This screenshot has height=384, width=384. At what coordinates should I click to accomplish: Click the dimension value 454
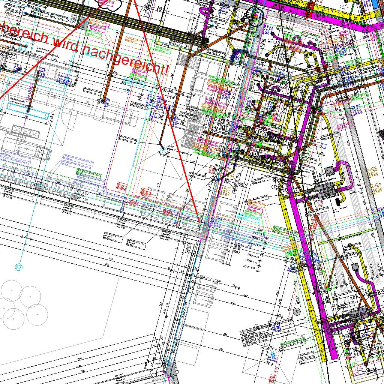[225, 334]
